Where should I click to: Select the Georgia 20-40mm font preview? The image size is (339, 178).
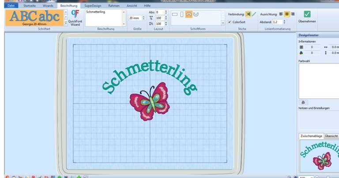pos(34,18)
